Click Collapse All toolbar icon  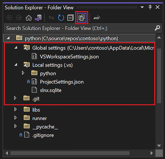pyautogui.click(x=71, y=18)
